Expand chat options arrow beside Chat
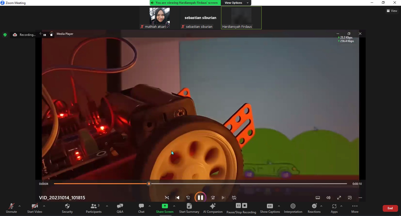This screenshot has height=216, width=401. point(150,206)
